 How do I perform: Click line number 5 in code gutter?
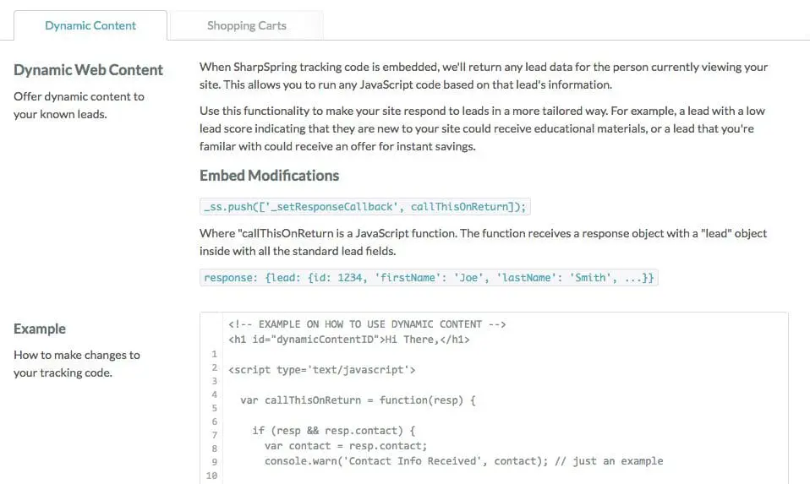pos(215,408)
